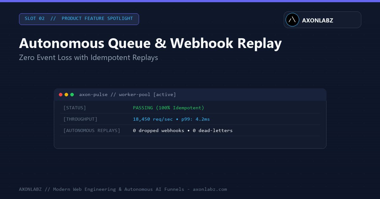Click the red dot in terminal header
This screenshot has width=380, height=199.
click(x=61, y=94)
